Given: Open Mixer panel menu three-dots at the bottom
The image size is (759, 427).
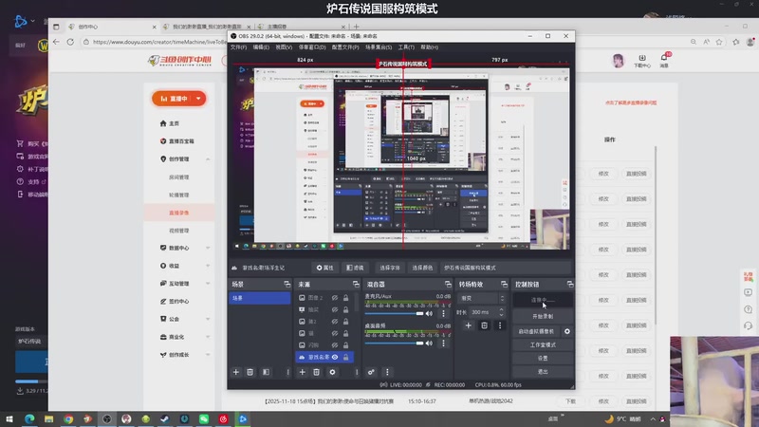Looking at the screenshot, I should click(387, 372).
